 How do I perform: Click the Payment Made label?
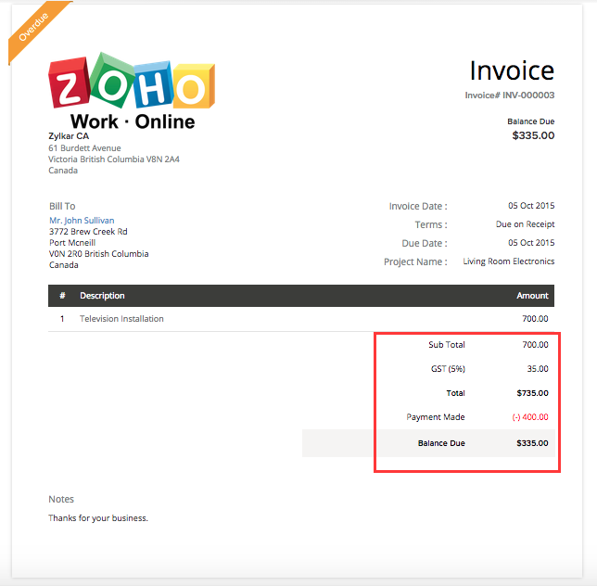click(436, 417)
